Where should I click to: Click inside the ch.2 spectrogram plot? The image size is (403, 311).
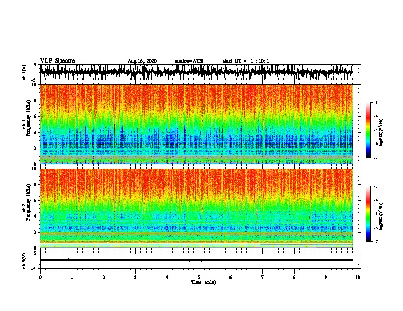(196, 208)
